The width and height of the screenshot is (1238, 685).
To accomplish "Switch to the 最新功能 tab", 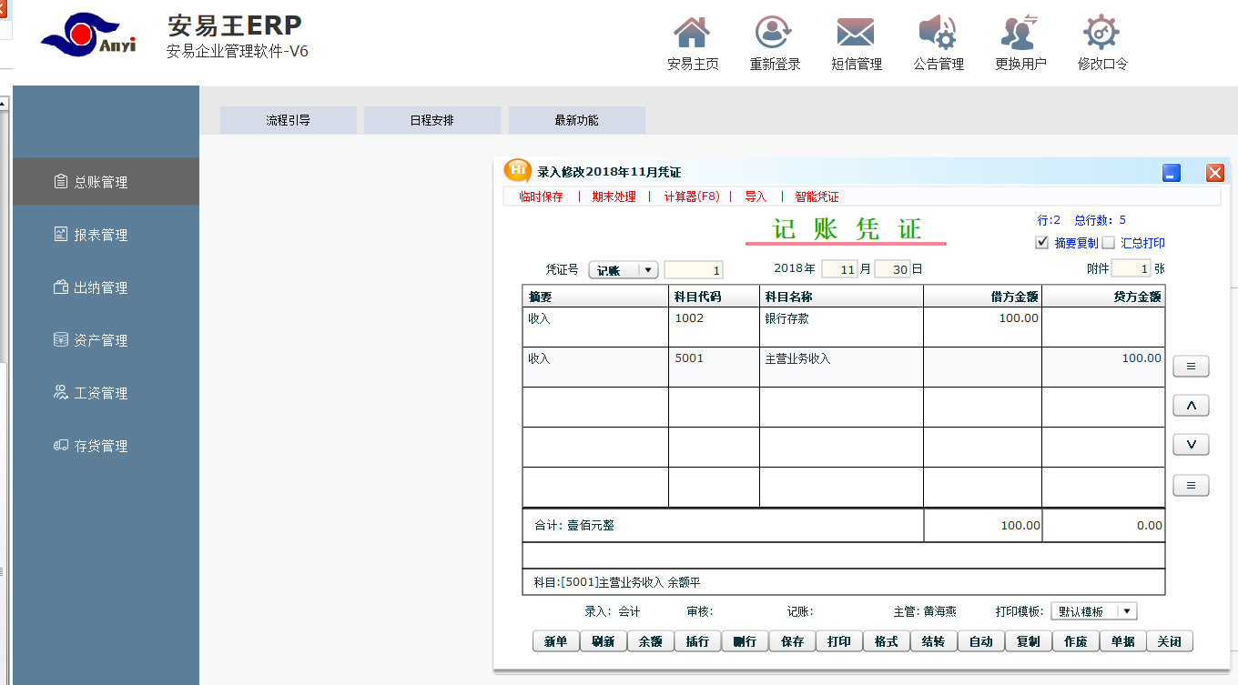I will tap(577, 120).
